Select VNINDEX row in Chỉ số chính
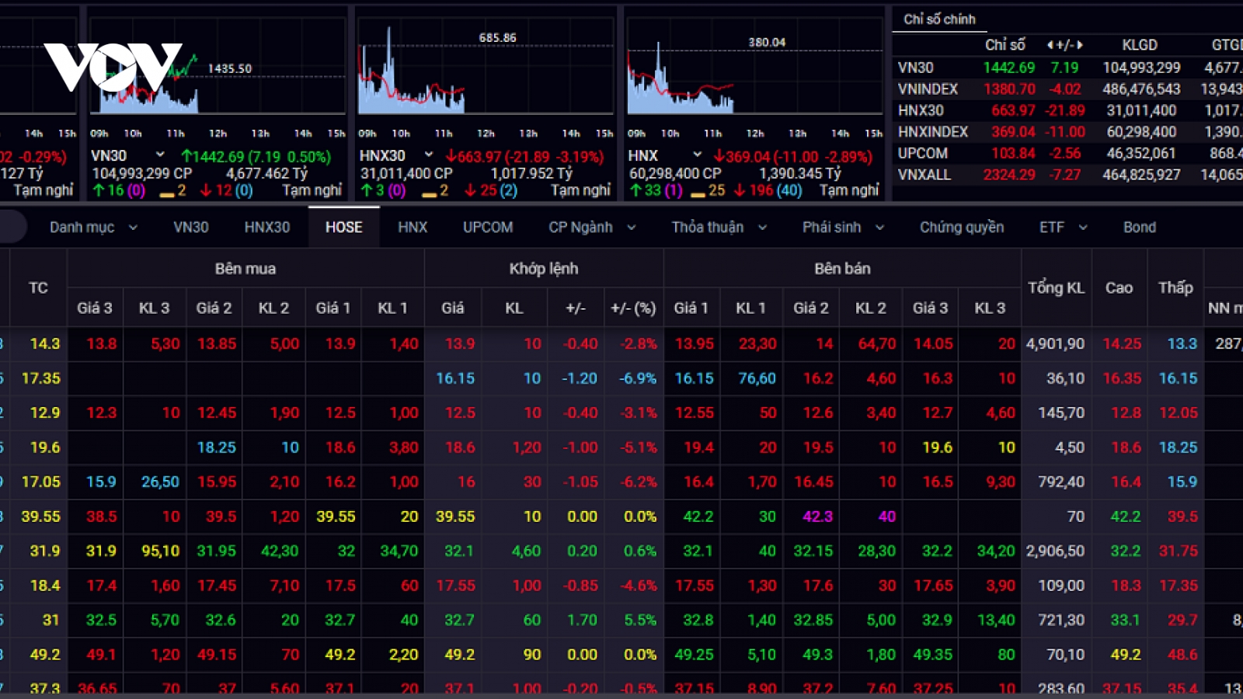The width and height of the screenshot is (1243, 699). (x=1067, y=89)
